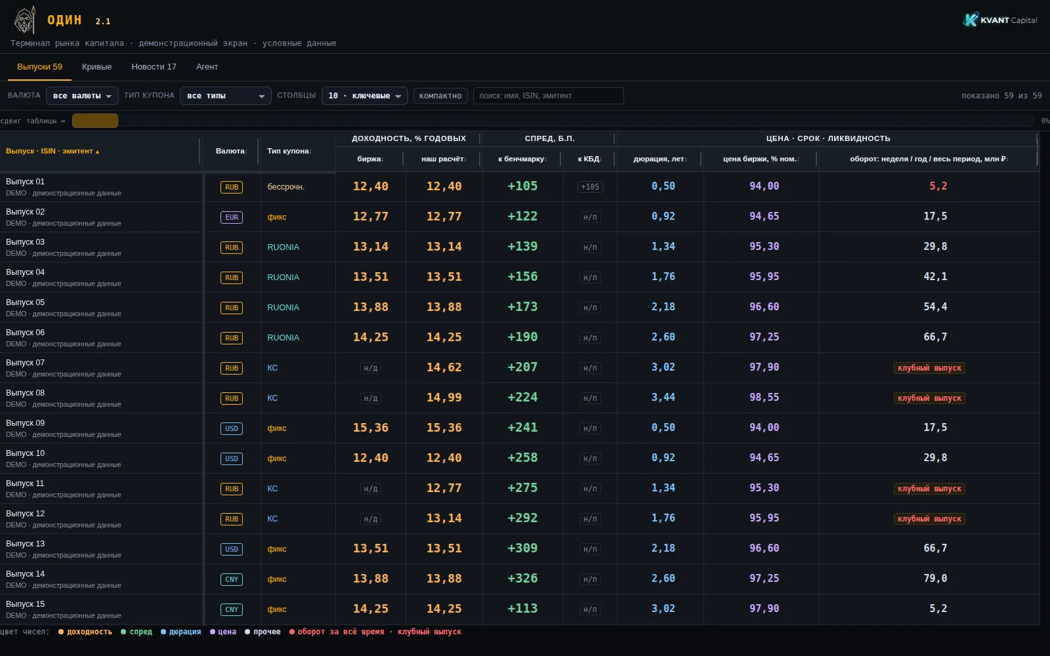The image size is (1050, 656).
Task: Click the клубный выпуск badge for Выпуск 12
Action: 929,519
